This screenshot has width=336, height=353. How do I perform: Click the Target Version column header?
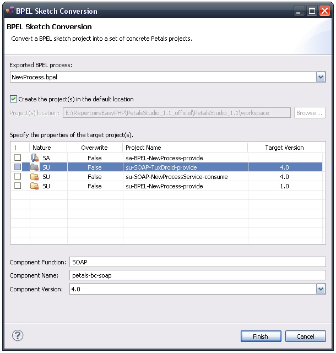click(284, 148)
